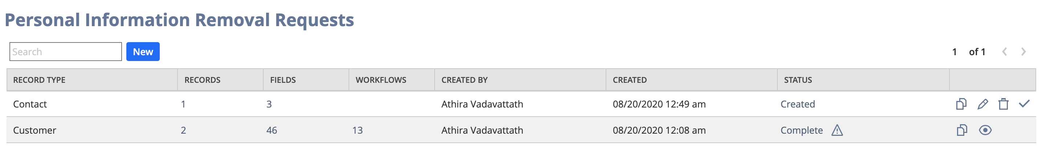This screenshot has width=1042, height=154.
Task: Click the warning triangle beside Complete status
Action: [837, 130]
